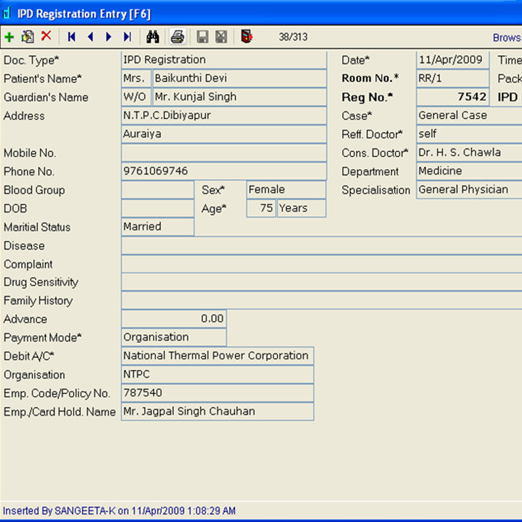Click the Emp. Code field 787540
This screenshot has height=522, width=522.
click(x=217, y=393)
